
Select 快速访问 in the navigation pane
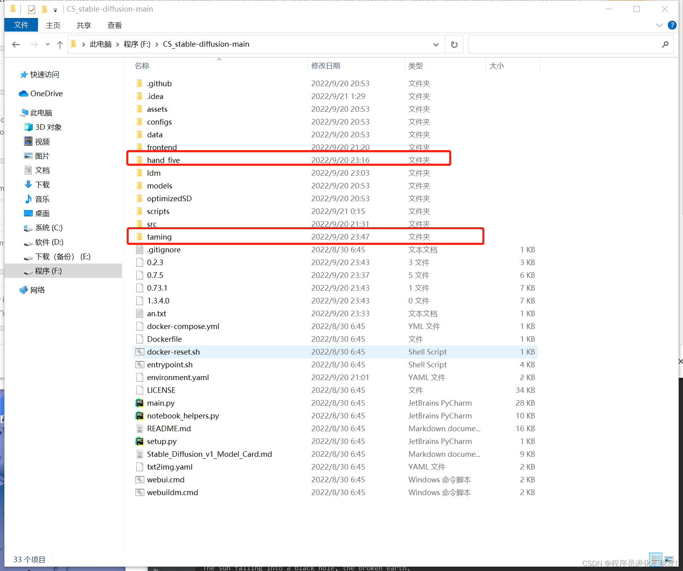(x=45, y=75)
